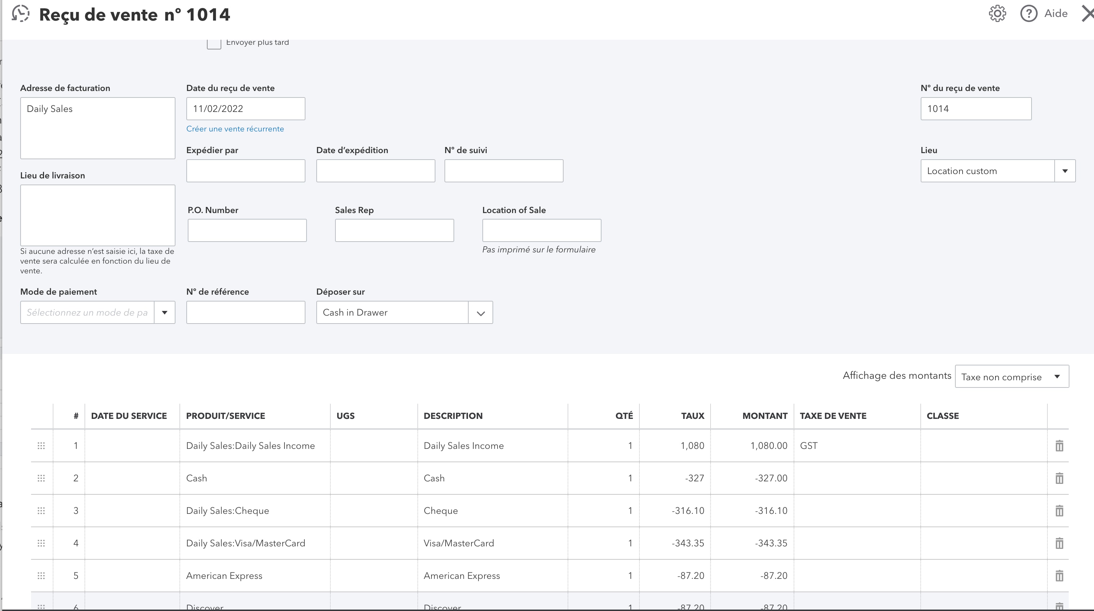Select the -316.10 rate cell

[x=674, y=511]
